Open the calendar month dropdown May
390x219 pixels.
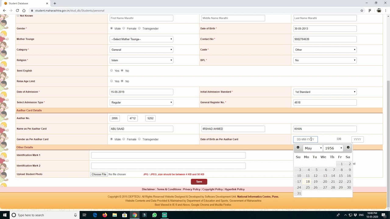[313, 148]
